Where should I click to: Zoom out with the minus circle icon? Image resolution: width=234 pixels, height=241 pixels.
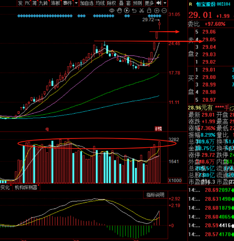164,11
